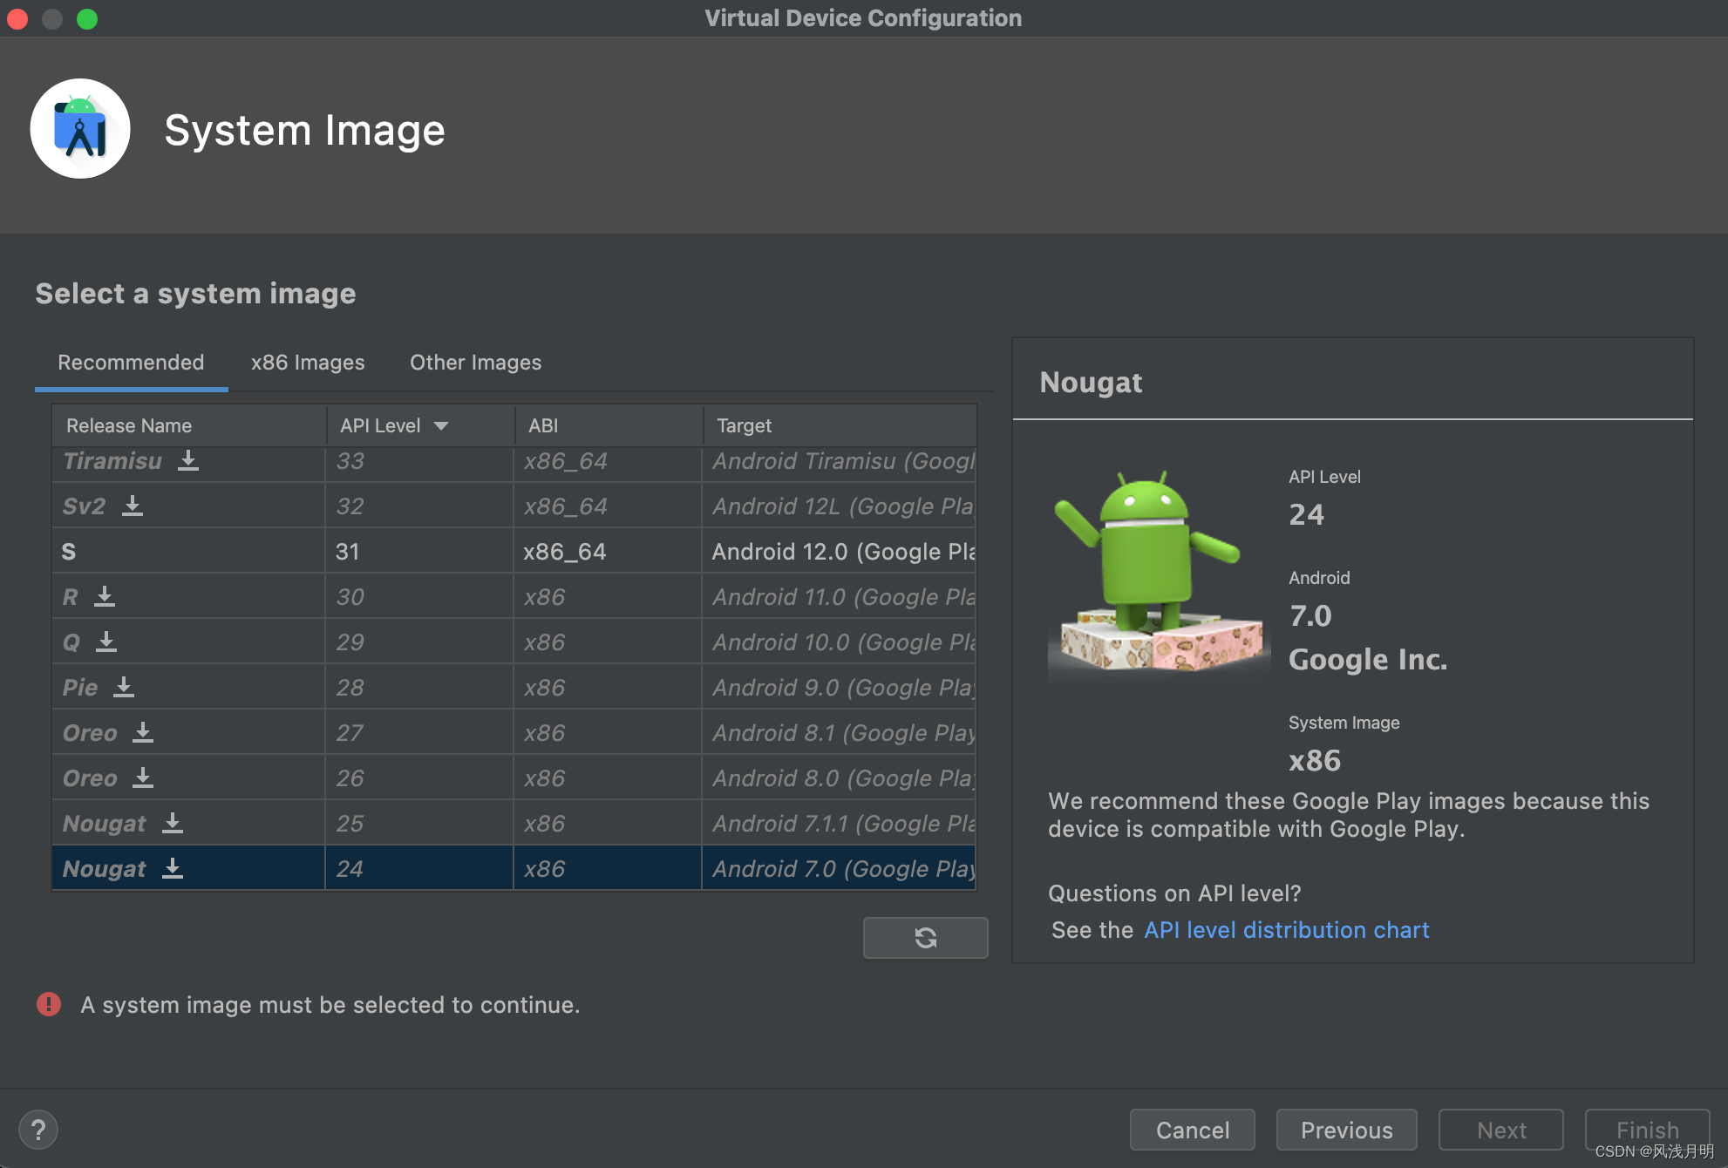The width and height of the screenshot is (1728, 1168).
Task: Close the Virtual Device Configuration window
Action: tap(17, 18)
